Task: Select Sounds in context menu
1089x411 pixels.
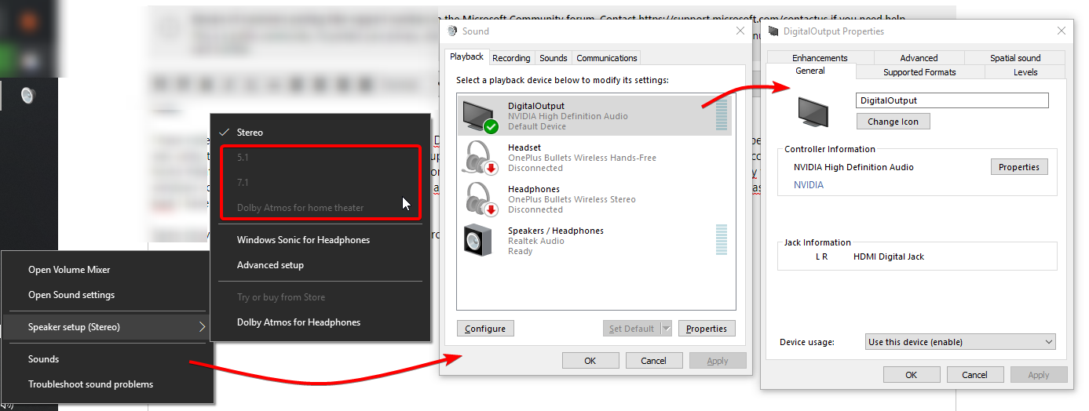Action: pos(108,359)
